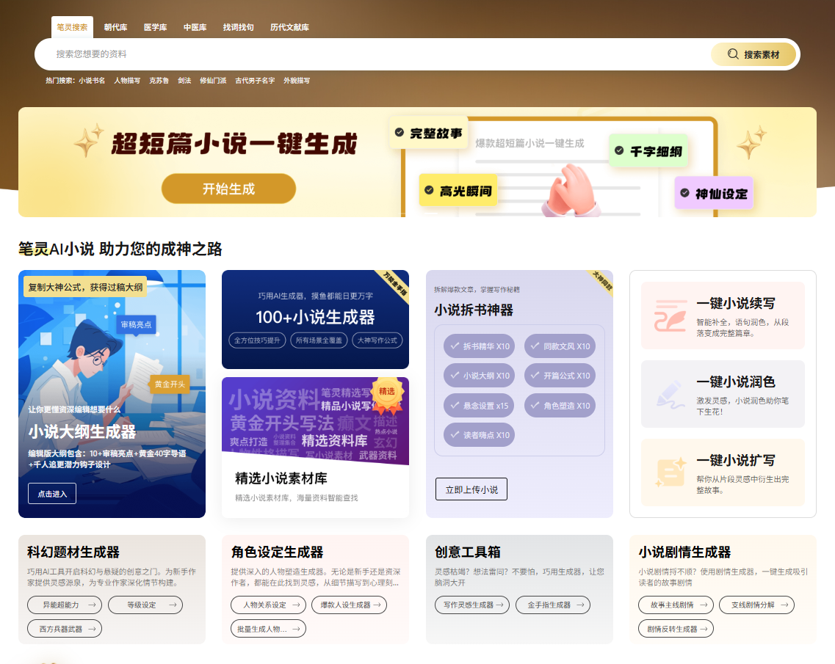Select hot search term 古代男子名字
This screenshot has width=835, height=664.
click(255, 81)
